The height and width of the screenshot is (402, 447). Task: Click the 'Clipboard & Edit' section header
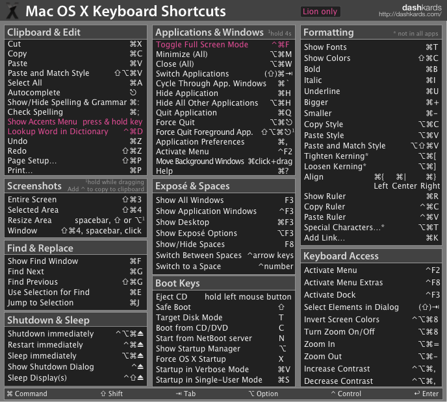pyautogui.click(x=75, y=32)
